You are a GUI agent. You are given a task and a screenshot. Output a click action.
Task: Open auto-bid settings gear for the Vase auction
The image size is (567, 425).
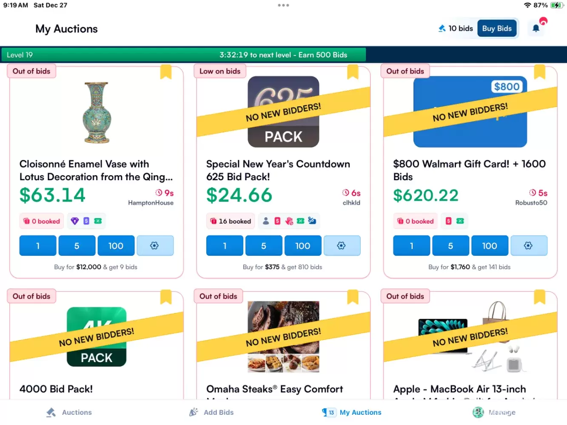(155, 246)
